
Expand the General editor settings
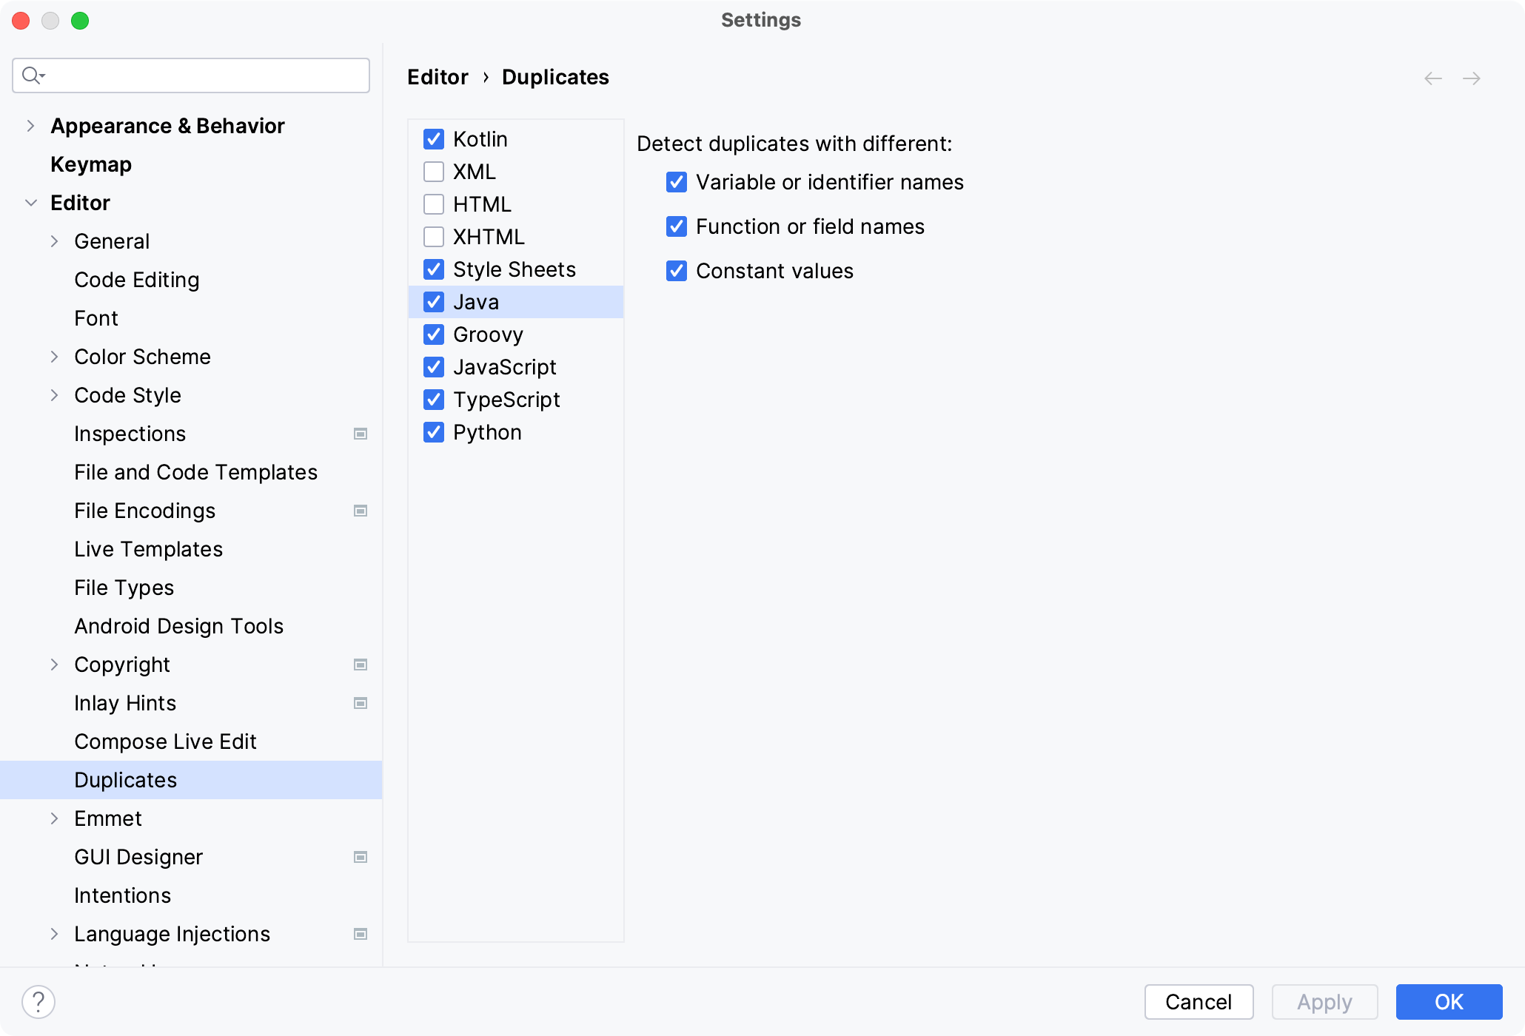pyautogui.click(x=57, y=242)
